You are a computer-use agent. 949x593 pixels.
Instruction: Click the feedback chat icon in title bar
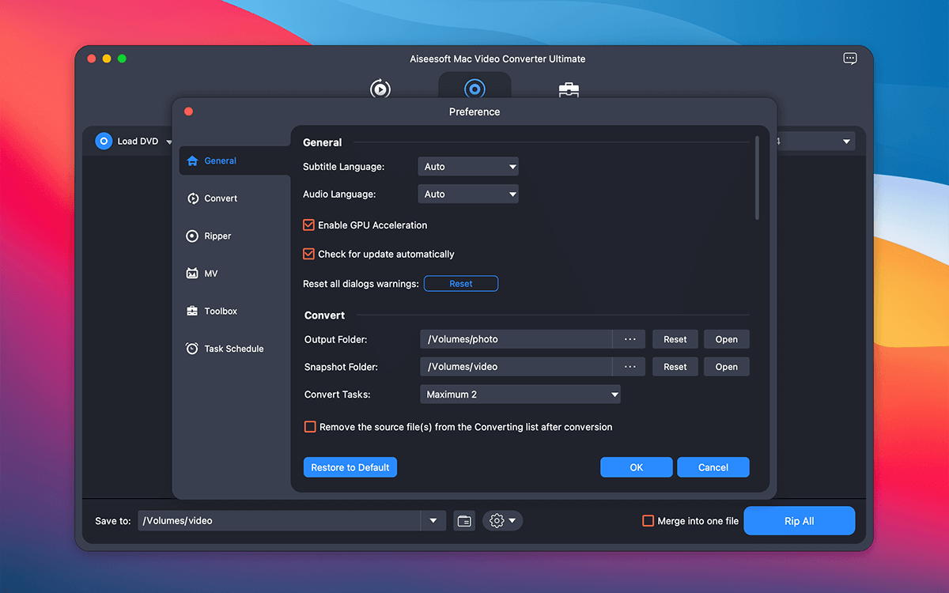point(850,59)
